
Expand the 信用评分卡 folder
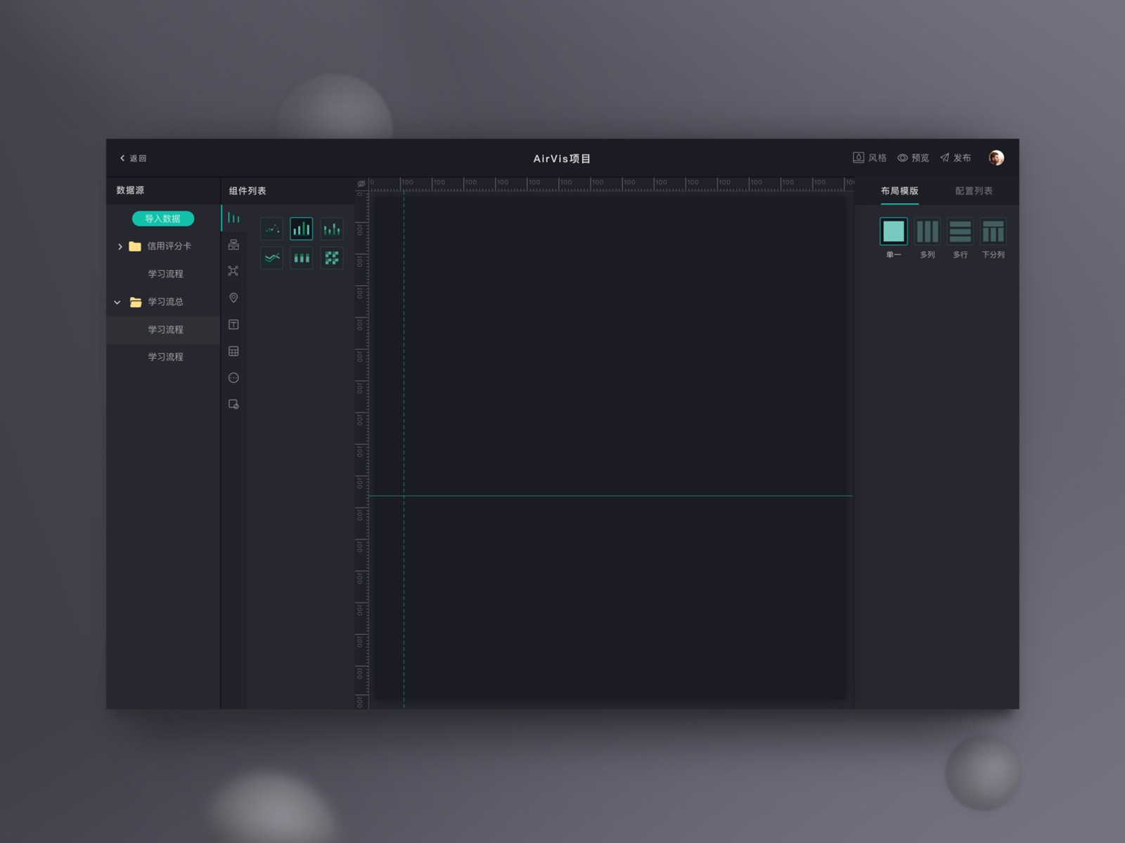[x=120, y=247]
